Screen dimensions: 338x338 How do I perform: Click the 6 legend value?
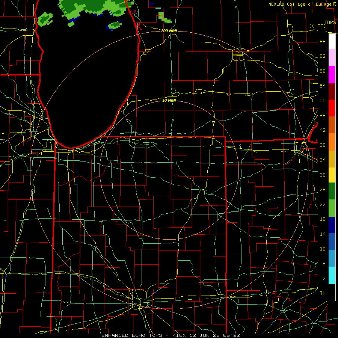324,263
